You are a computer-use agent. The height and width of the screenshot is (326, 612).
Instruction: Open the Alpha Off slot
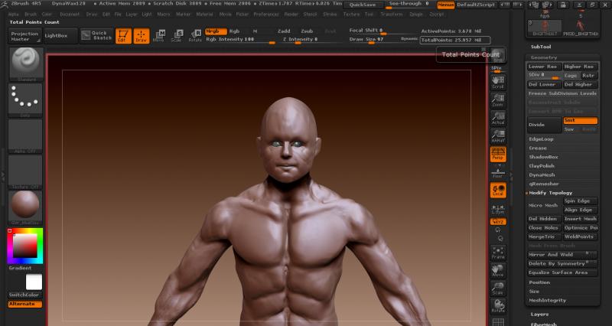point(25,136)
